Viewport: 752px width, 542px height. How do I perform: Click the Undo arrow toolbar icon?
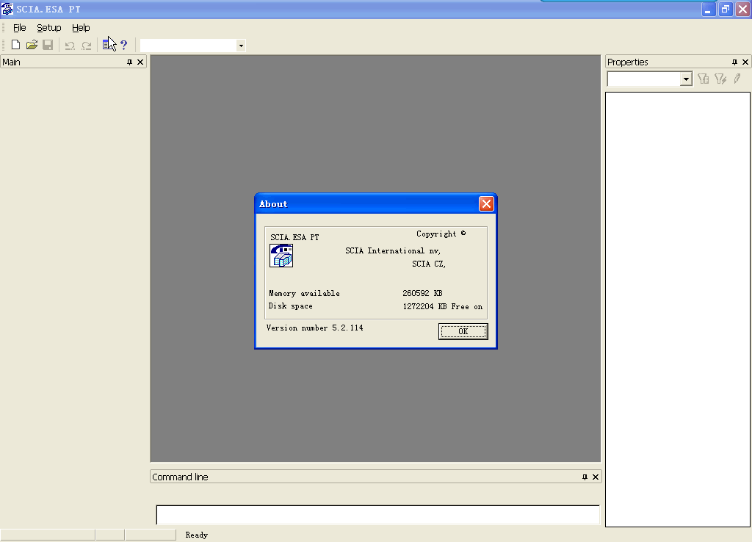[70, 45]
